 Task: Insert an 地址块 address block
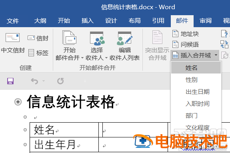click(x=186, y=34)
